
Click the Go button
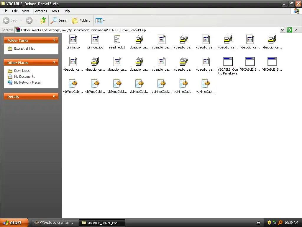[x=292, y=30]
